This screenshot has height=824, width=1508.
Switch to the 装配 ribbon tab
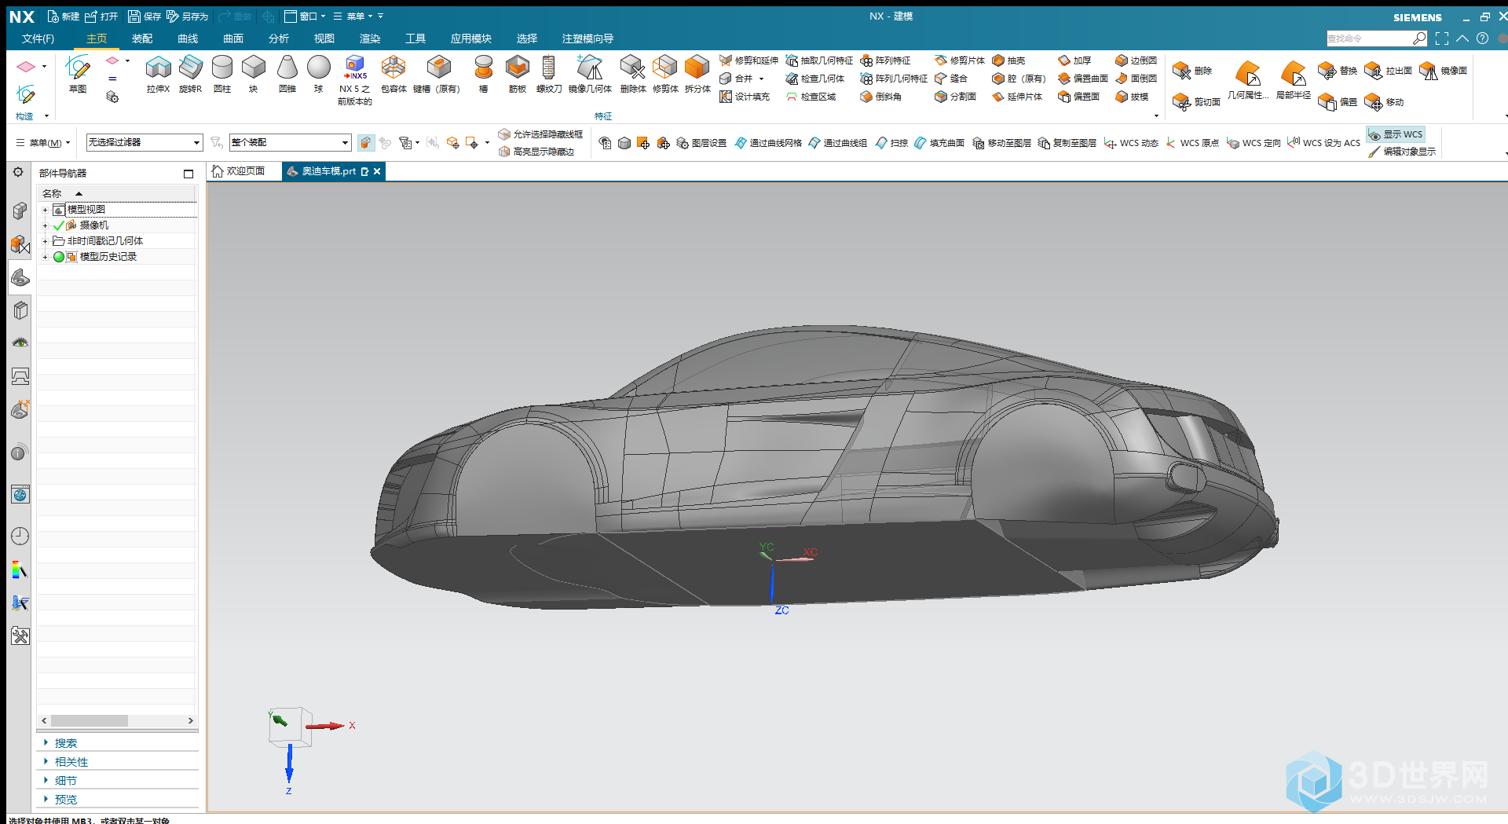142,38
